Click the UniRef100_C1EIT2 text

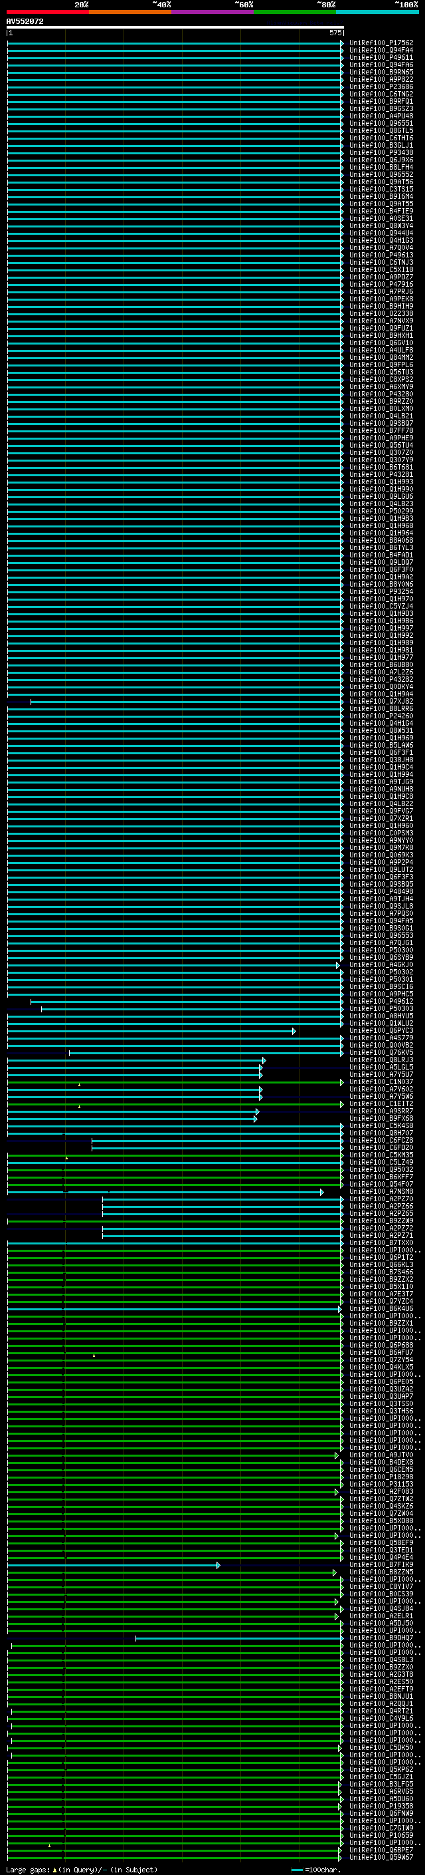tap(381, 1103)
